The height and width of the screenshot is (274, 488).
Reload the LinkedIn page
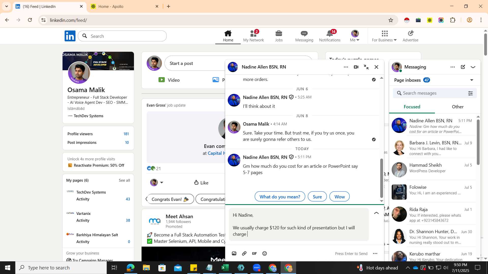[30, 20]
